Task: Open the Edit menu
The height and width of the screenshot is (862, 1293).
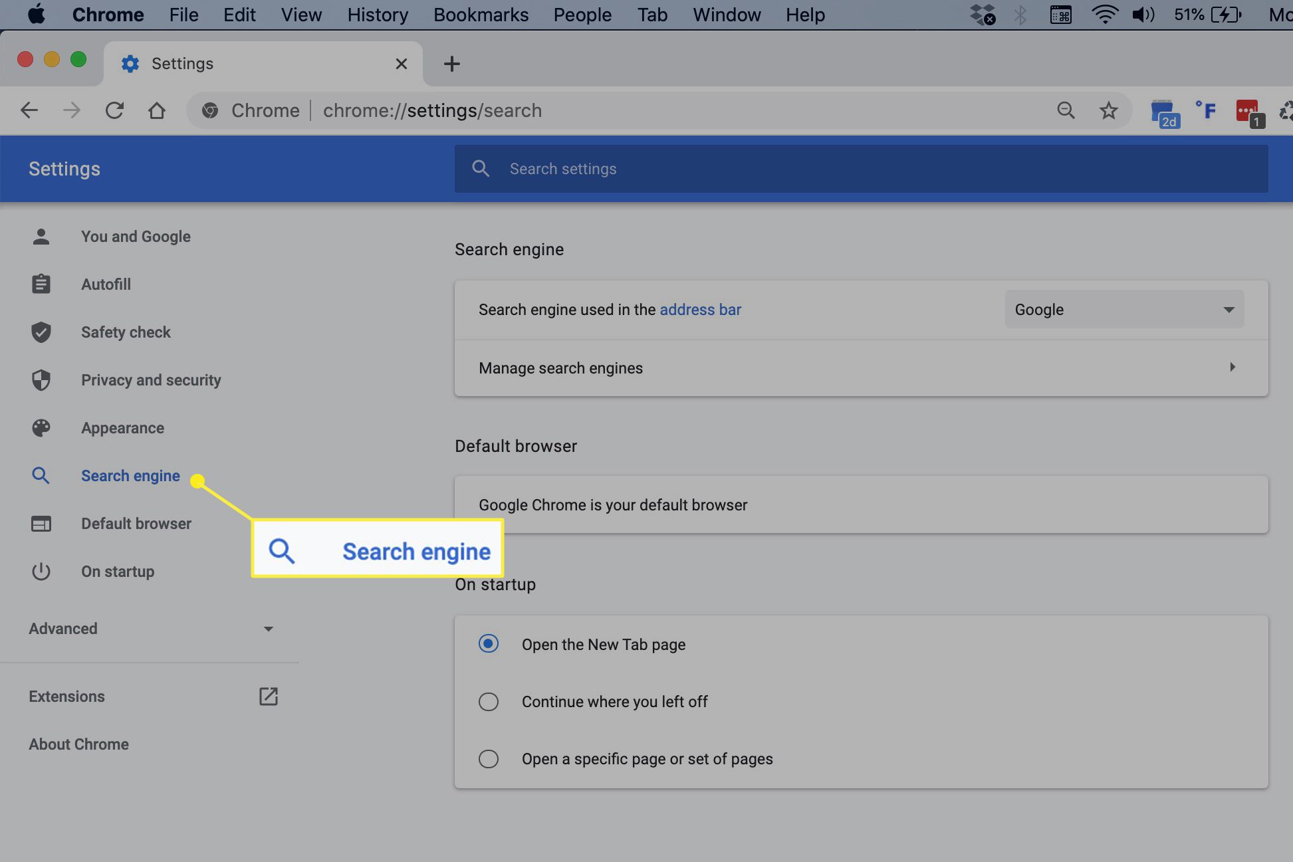Action: point(239,15)
